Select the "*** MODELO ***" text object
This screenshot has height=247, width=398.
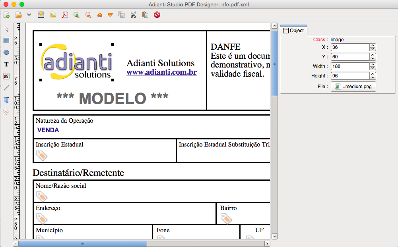click(113, 98)
